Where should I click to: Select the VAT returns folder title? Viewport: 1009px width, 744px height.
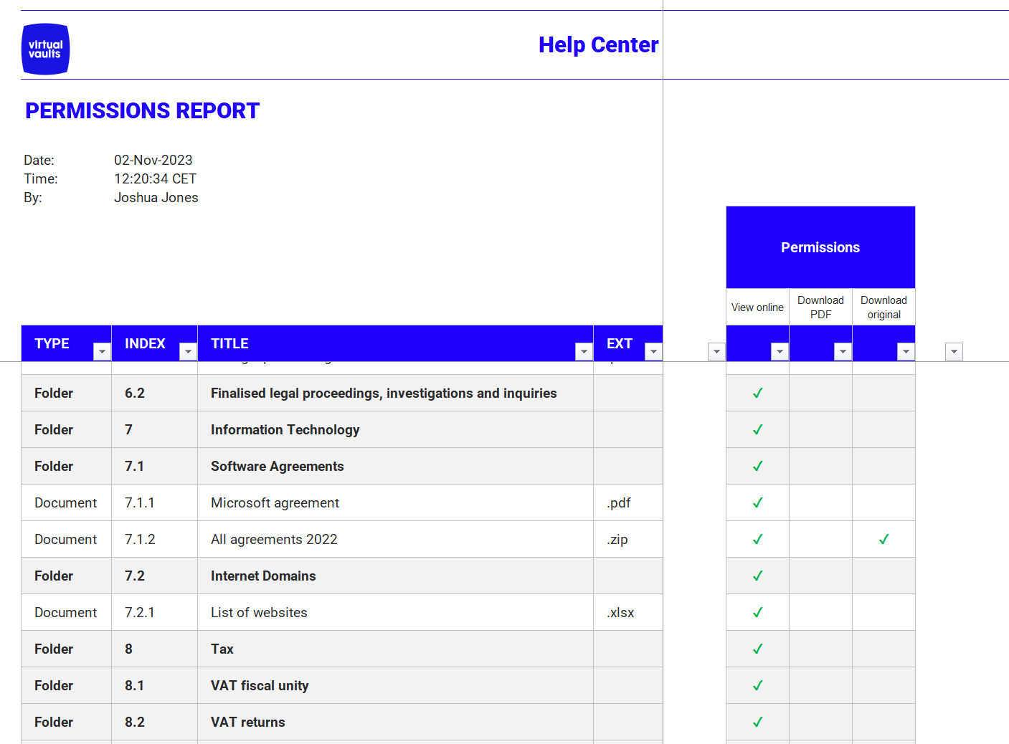(x=247, y=722)
